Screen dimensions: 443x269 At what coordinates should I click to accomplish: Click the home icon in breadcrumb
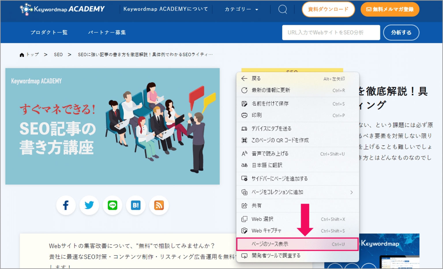click(22, 55)
